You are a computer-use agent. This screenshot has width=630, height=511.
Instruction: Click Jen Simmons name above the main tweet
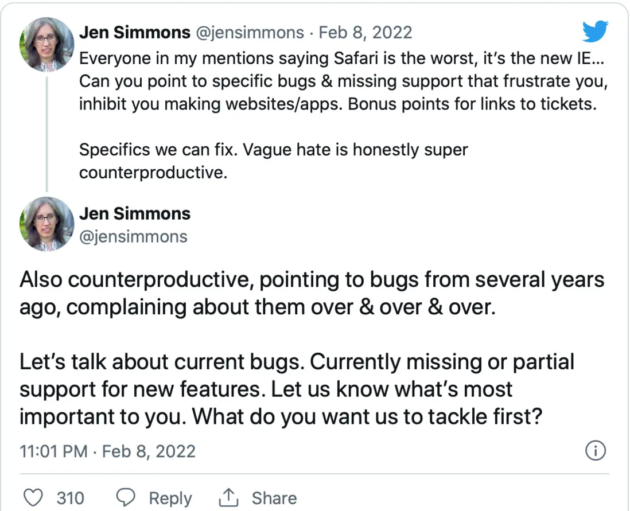tap(135, 214)
